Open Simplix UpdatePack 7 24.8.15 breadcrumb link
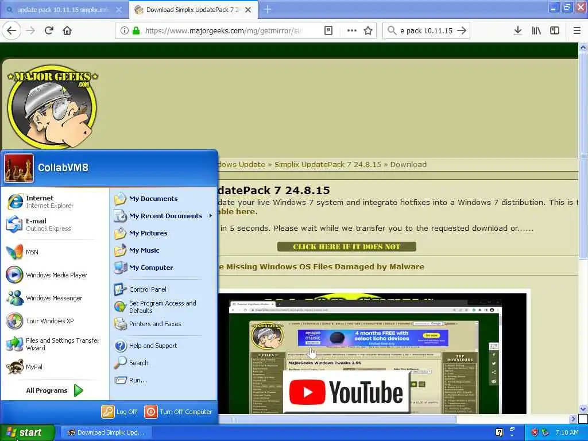 [x=327, y=164]
